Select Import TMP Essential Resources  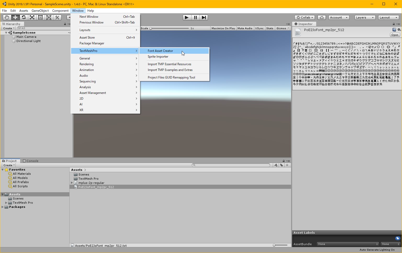pyautogui.click(x=174, y=64)
